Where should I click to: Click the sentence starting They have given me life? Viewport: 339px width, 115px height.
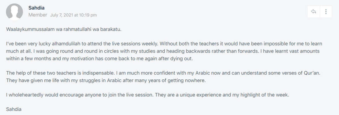(105, 81)
